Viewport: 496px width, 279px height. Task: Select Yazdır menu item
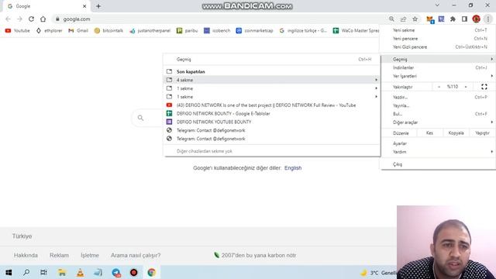coord(439,97)
